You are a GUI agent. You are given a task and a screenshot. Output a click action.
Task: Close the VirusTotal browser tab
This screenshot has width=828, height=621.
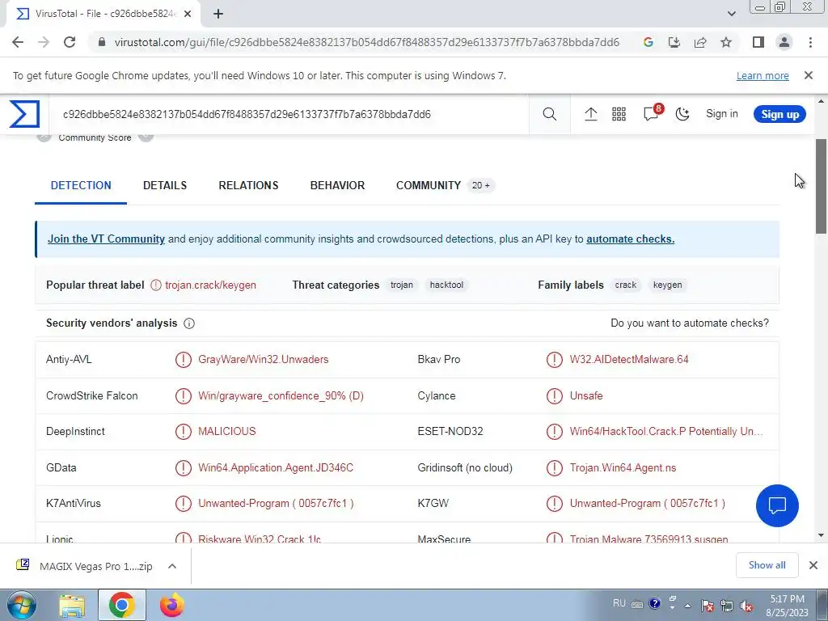(x=188, y=14)
